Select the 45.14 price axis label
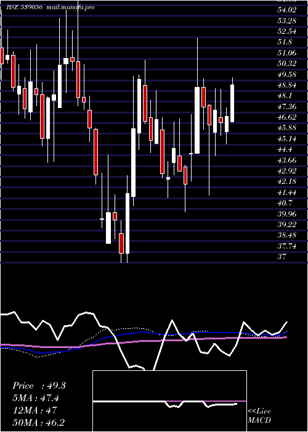 (x=287, y=139)
